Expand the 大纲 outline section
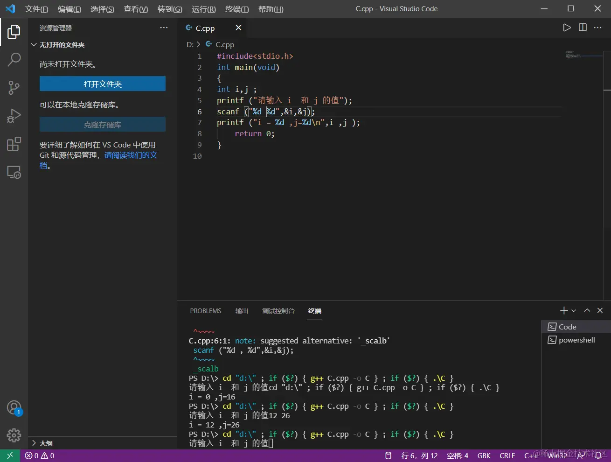 tap(34, 443)
